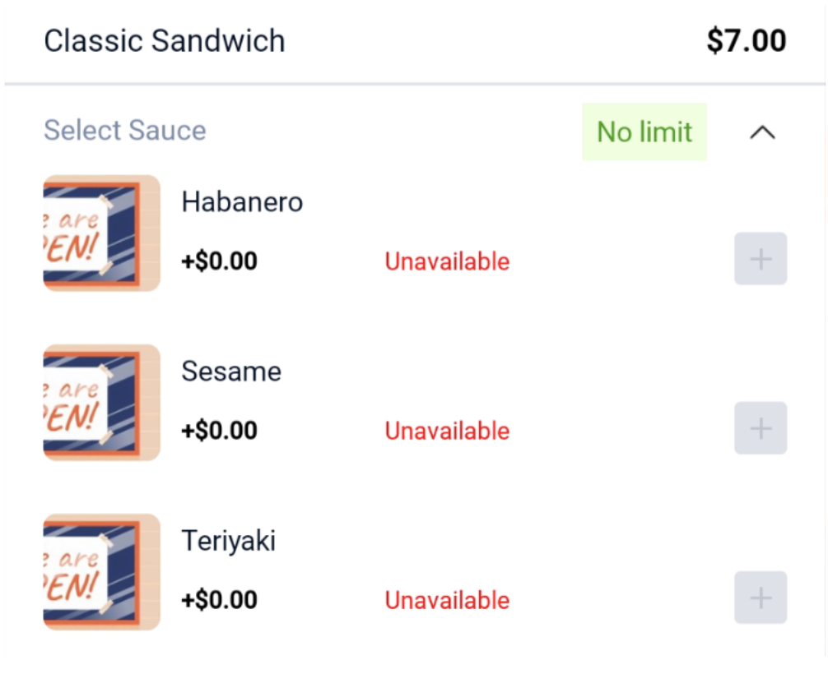
Task: Click the plus icon for Habanero sauce
Action: (x=761, y=259)
